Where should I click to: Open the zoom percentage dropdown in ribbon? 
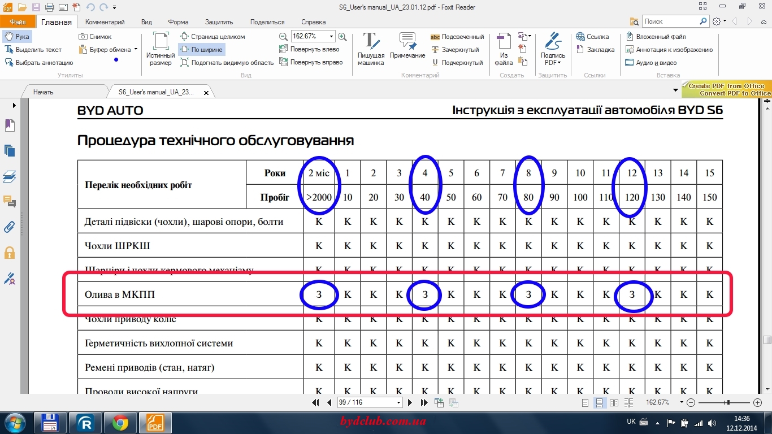(x=331, y=36)
